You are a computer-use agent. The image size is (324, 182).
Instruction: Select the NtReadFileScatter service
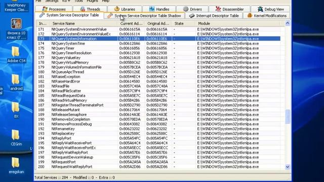[x=158, y=91]
